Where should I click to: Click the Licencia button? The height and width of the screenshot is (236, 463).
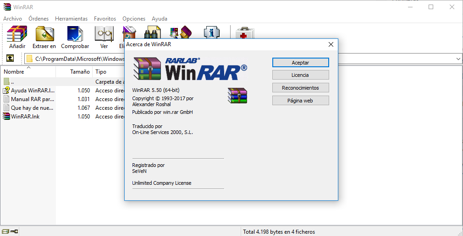(x=300, y=75)
